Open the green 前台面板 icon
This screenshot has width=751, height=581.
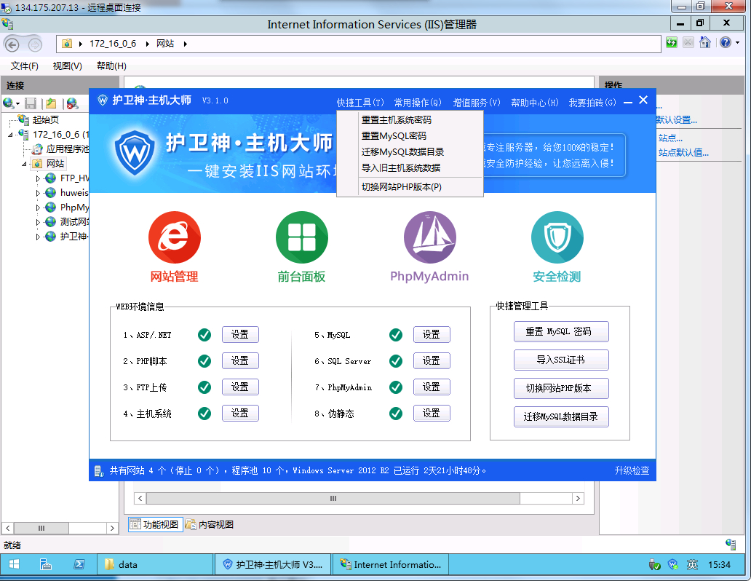tap(302, 237)
